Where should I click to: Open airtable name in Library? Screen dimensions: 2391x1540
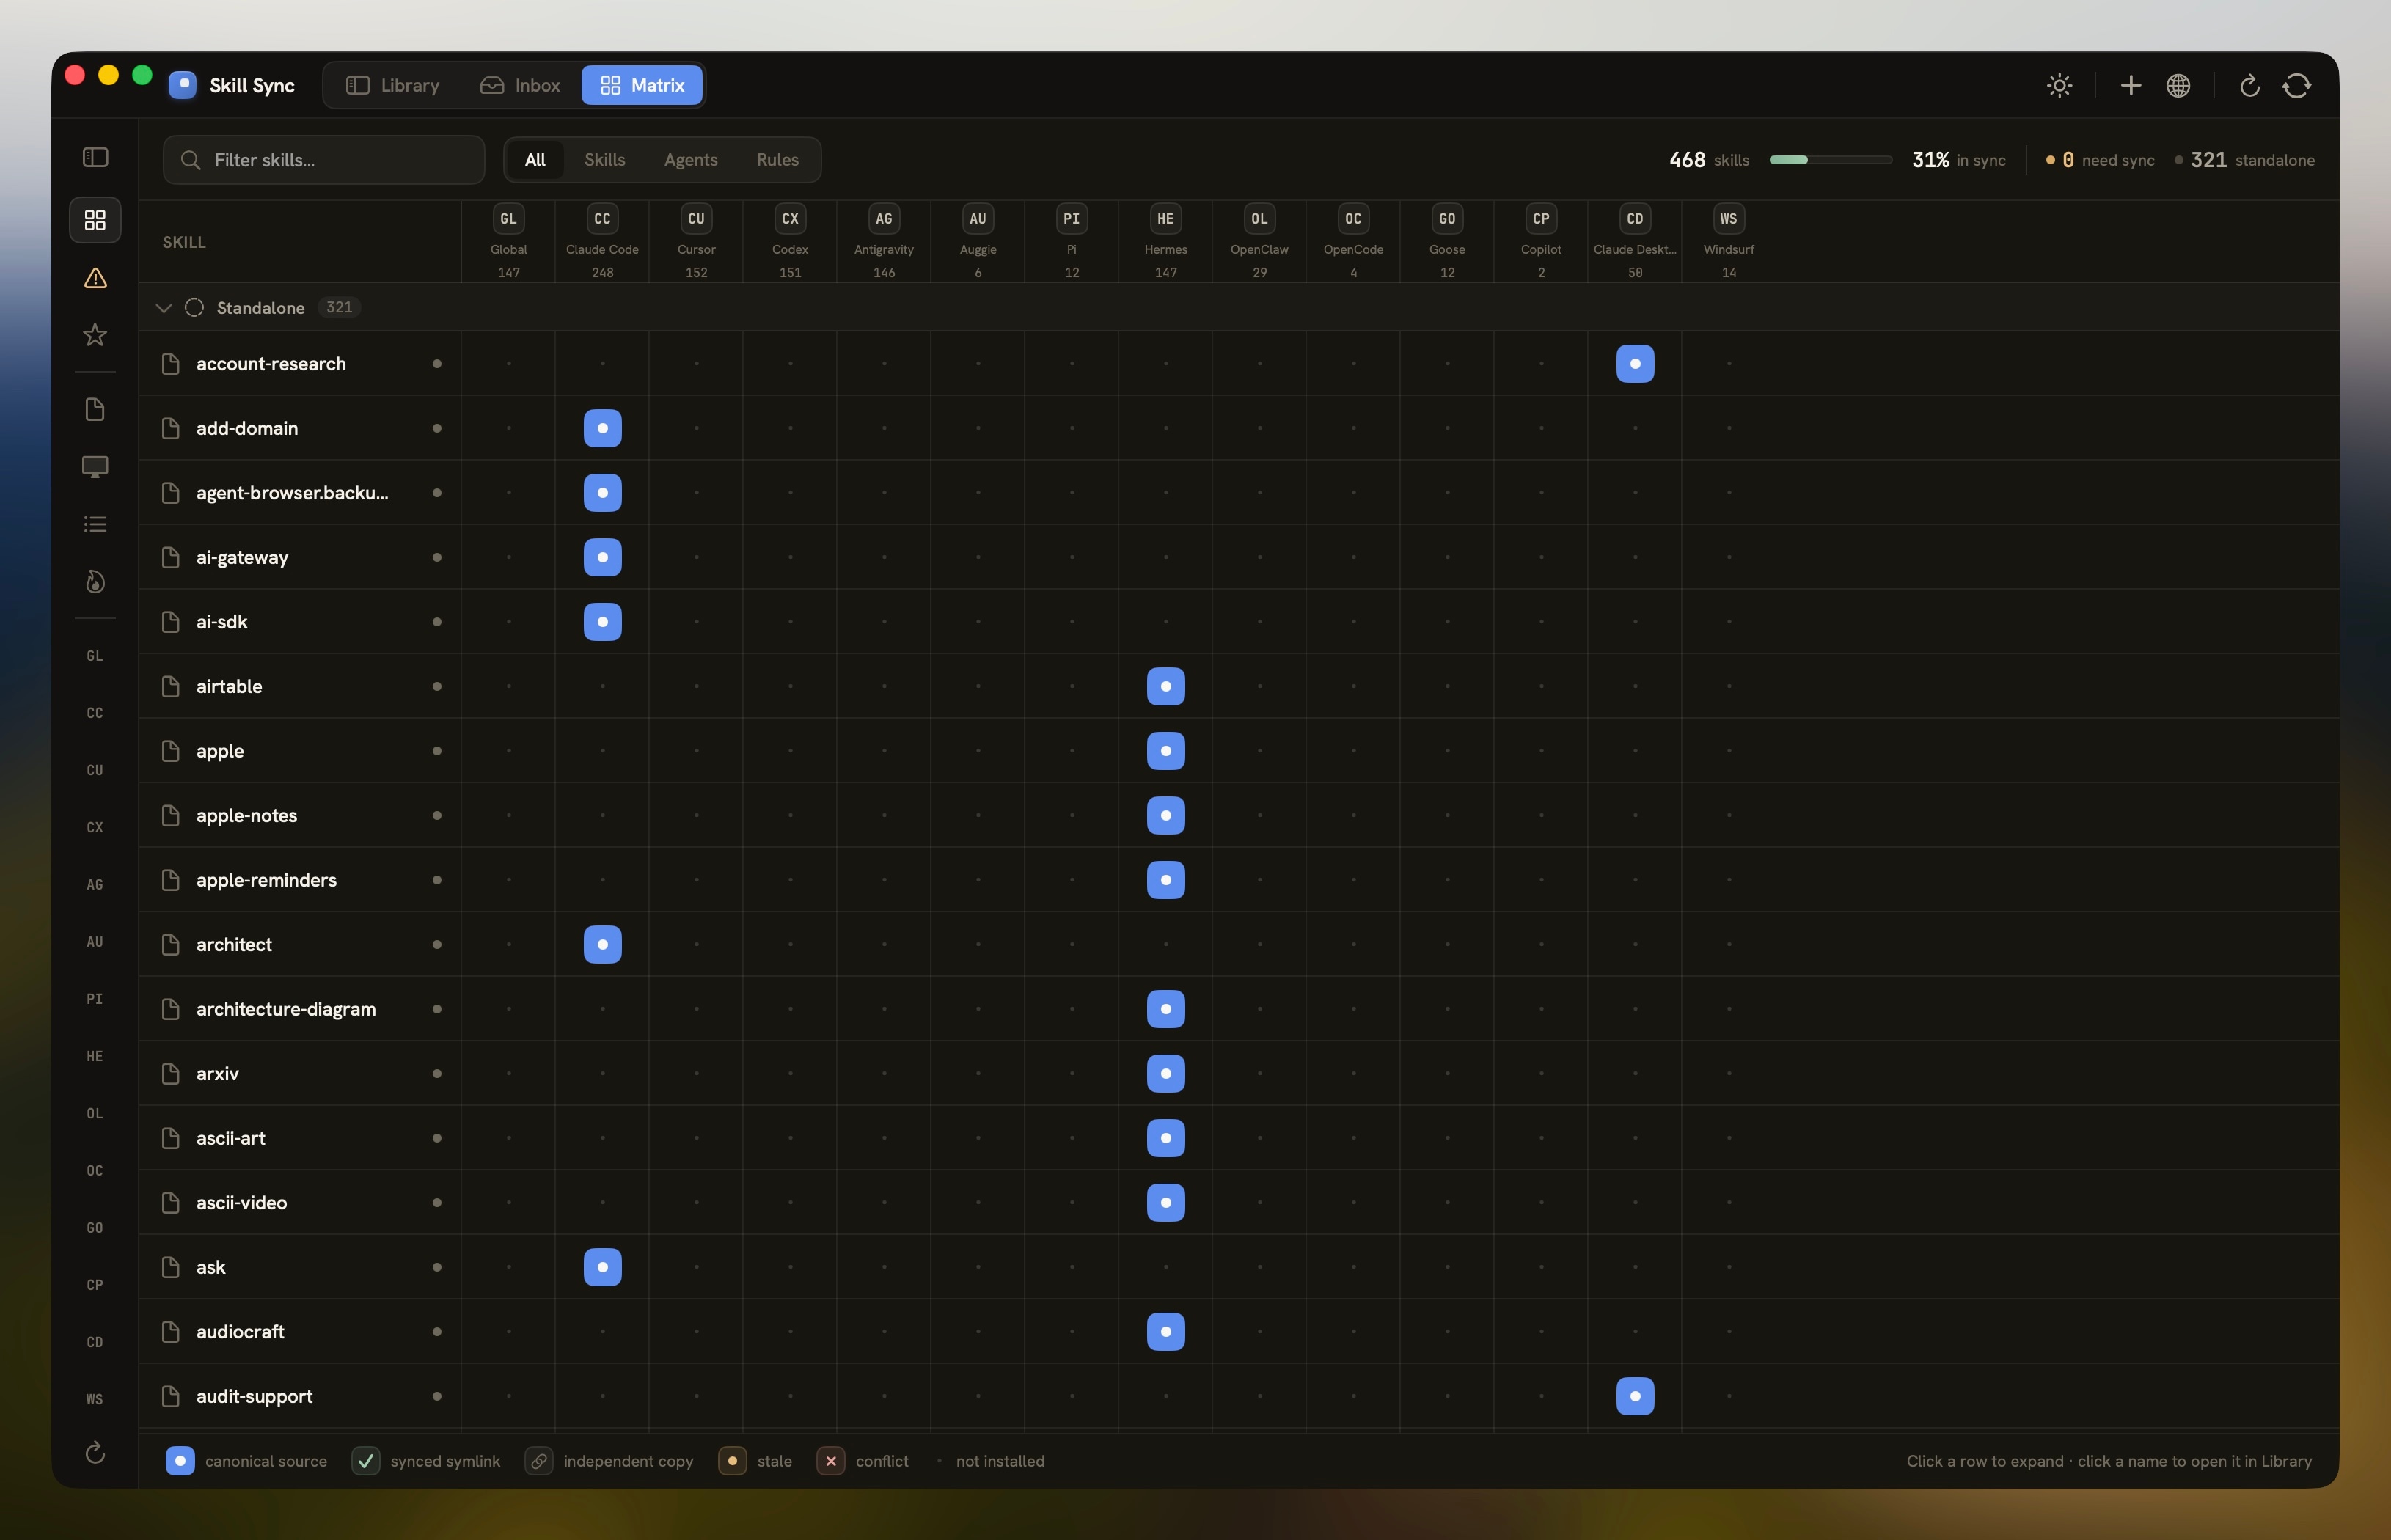(x=229, y=686)
